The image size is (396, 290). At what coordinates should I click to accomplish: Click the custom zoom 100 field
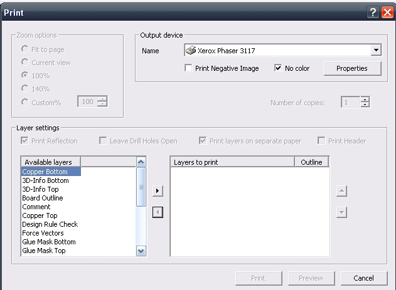(88, 101)
